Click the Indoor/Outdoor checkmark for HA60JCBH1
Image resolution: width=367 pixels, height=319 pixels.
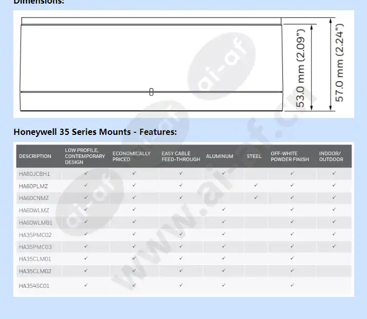click(334, 173)
